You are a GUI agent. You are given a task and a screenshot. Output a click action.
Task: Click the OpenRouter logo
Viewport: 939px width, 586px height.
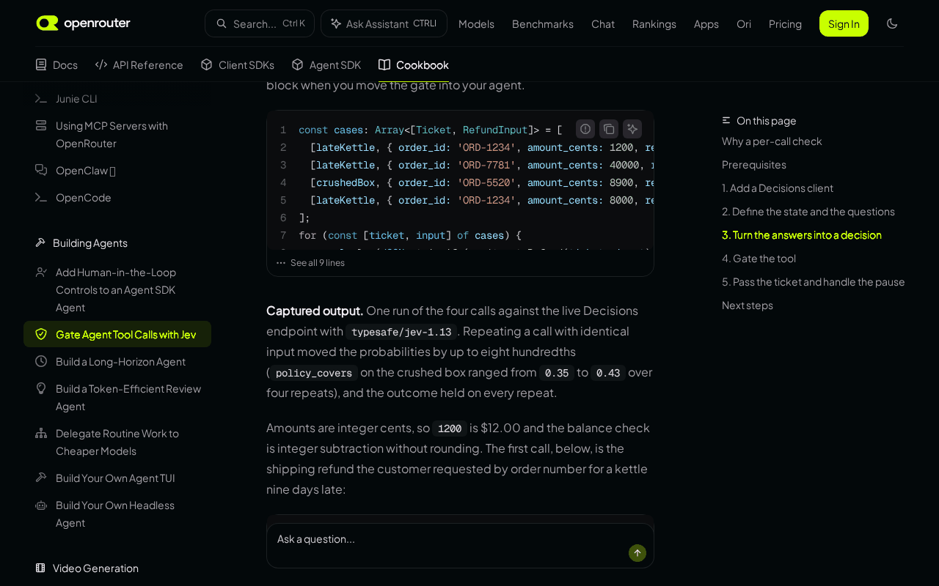click(84, 23)
